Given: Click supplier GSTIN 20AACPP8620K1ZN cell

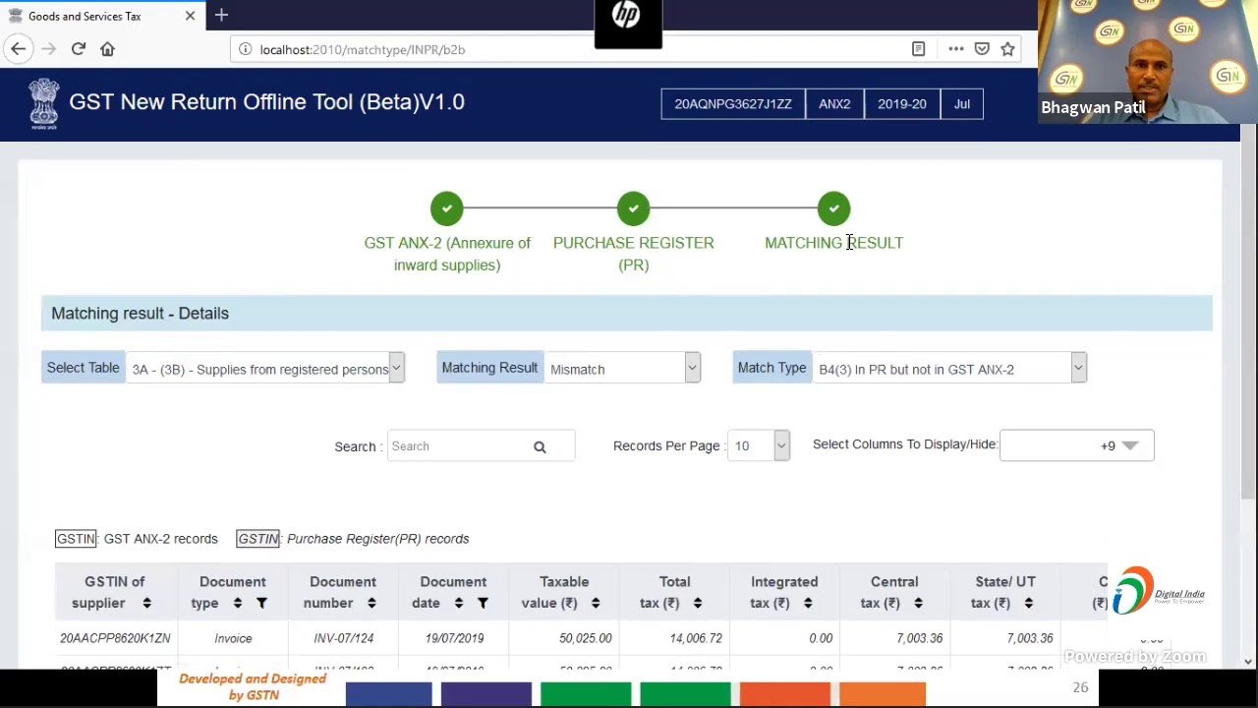Looking at the screenshot, I should click(115, 638).
